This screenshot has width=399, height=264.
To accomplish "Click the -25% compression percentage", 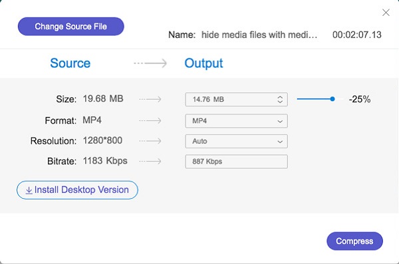I will 360,99.
